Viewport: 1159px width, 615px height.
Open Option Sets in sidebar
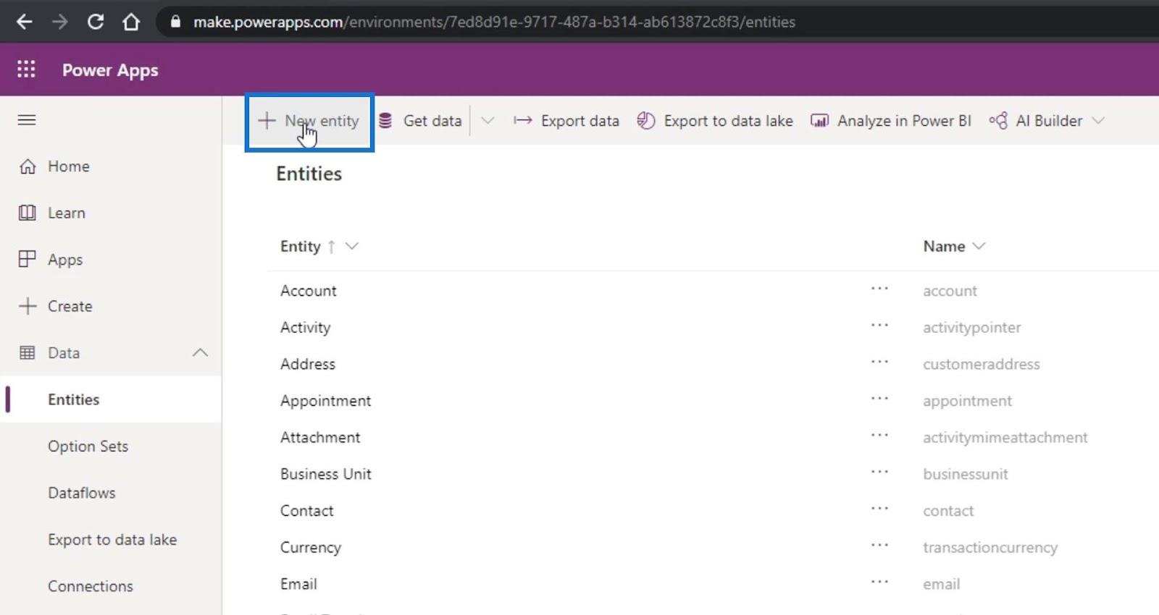[88, 446]
